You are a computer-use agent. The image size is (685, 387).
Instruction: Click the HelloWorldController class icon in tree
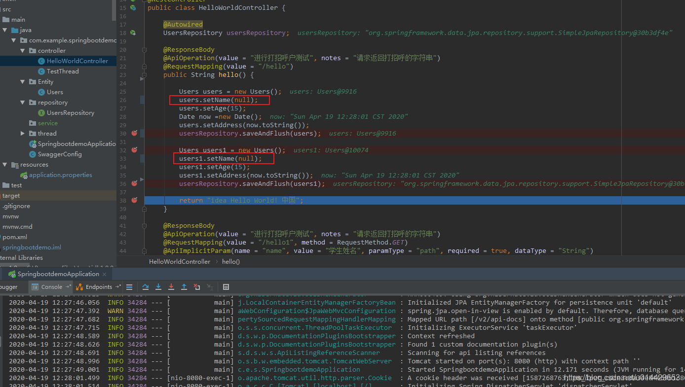coord(41,61)
